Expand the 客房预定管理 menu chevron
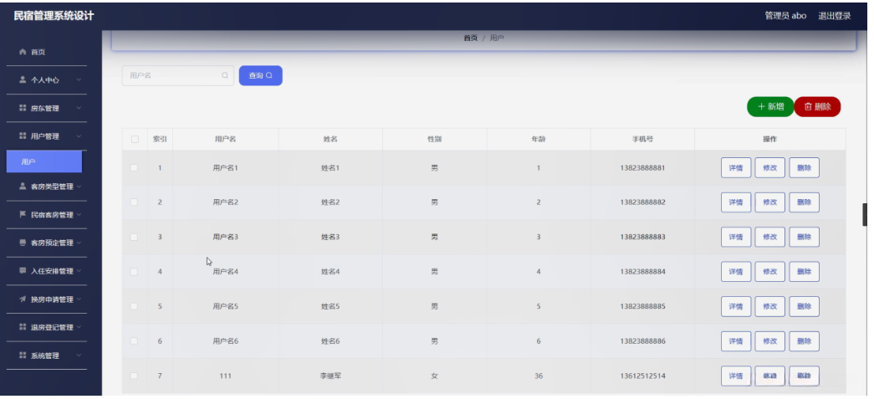874x399 pixels. tap(79, 243)
